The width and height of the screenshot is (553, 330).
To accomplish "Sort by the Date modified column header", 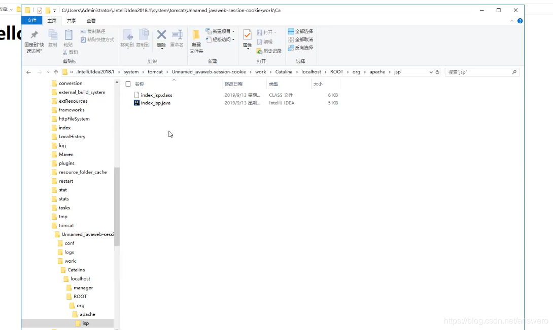I will point(233,84).
